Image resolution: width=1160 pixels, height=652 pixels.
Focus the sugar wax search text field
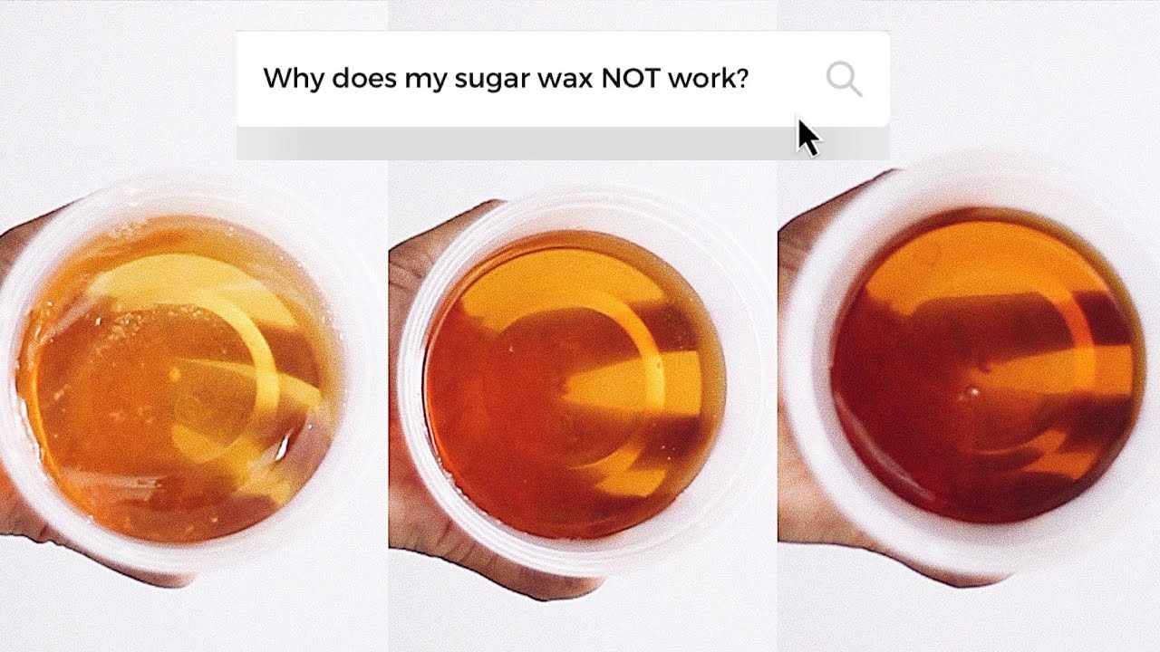click(x=562, y=80)
